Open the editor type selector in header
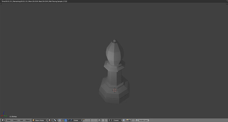 click(3, 120)
